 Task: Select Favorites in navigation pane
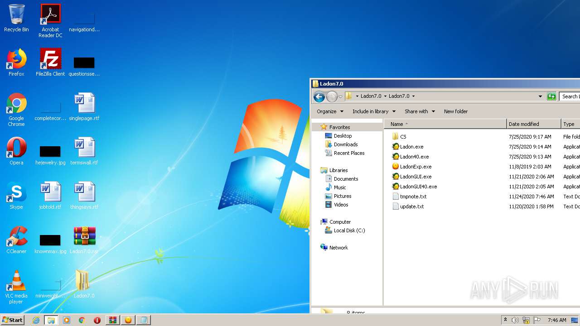339,127
